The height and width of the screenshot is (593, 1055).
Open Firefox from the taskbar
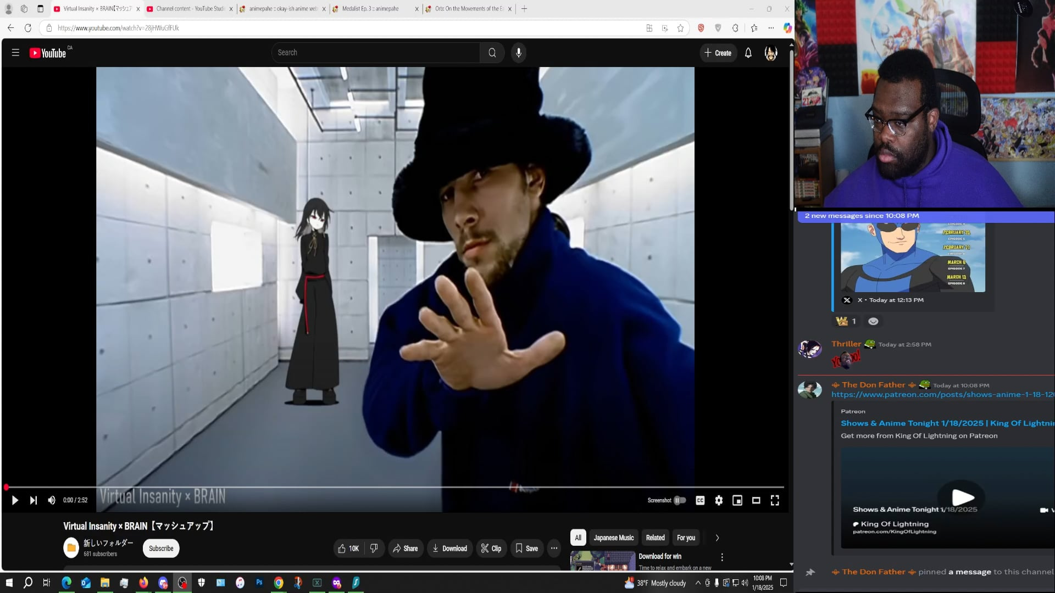coord(143,583)
